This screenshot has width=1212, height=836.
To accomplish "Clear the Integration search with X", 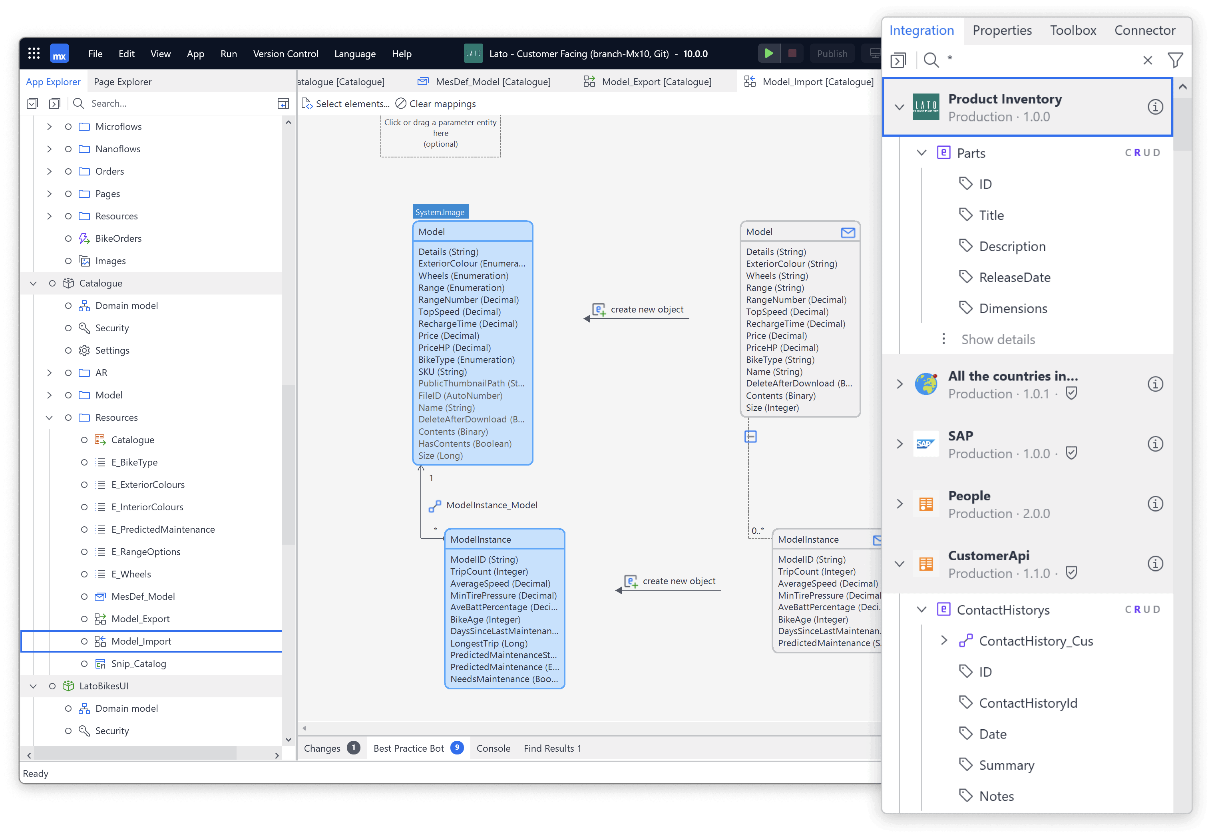I will [x=1147, y=60].
